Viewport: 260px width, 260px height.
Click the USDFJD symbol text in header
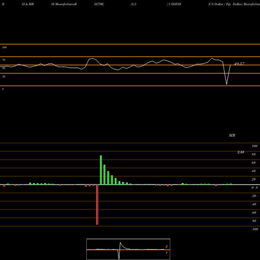pos(175,4)
